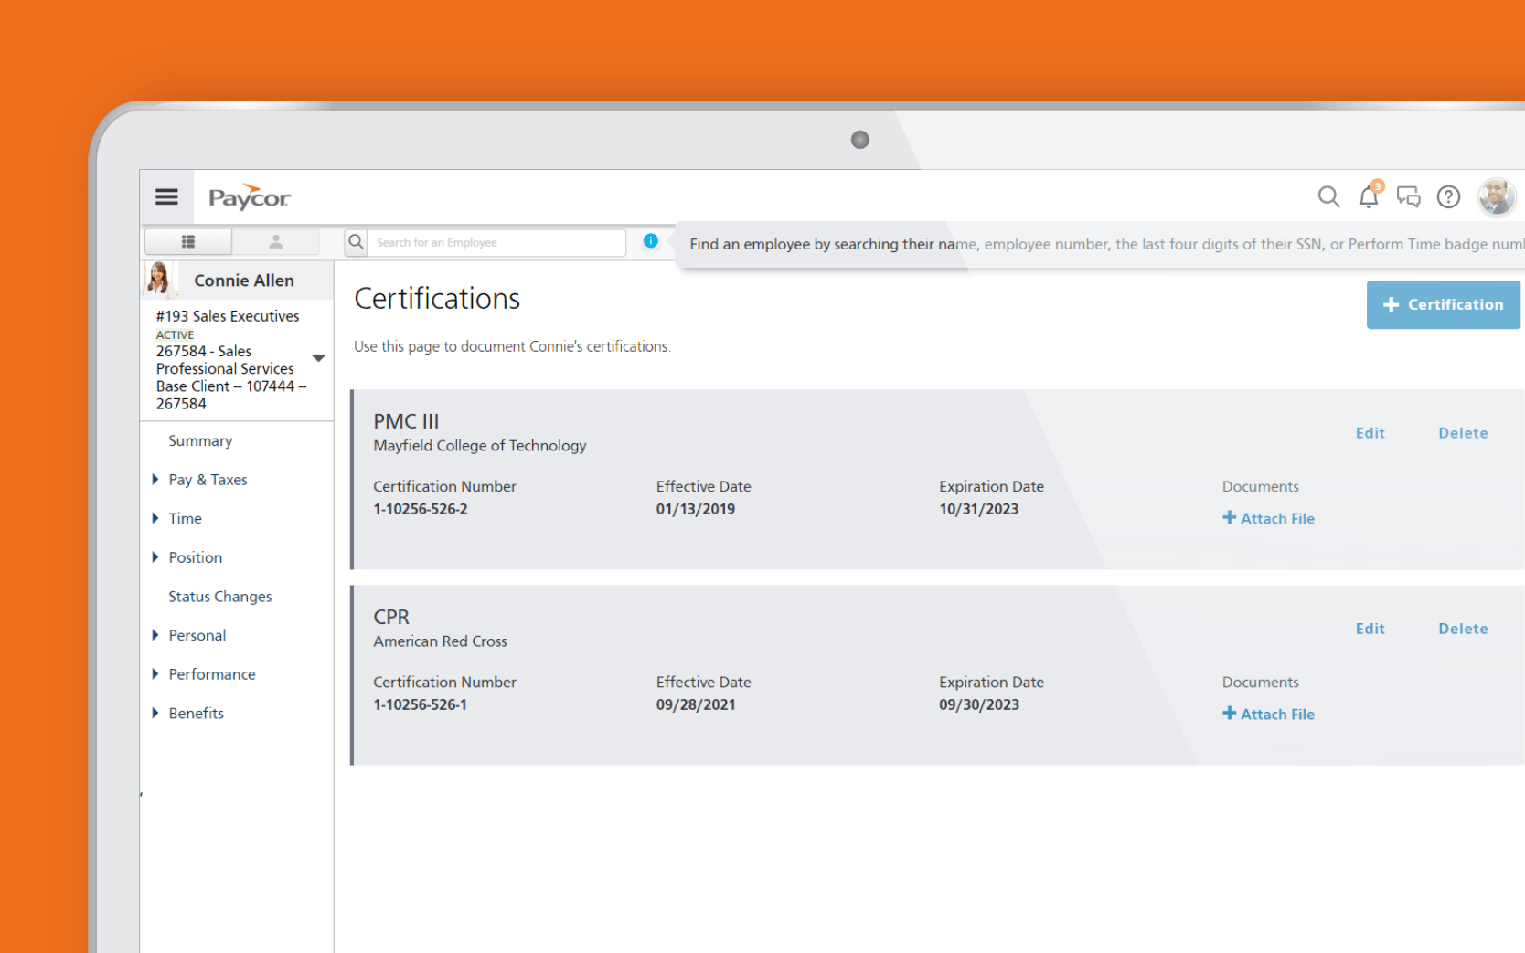Viewport: 1525px width, 953px height.
Task: Click PMC III expiration date 10/31/2023
Action: (x=978, y=509)
